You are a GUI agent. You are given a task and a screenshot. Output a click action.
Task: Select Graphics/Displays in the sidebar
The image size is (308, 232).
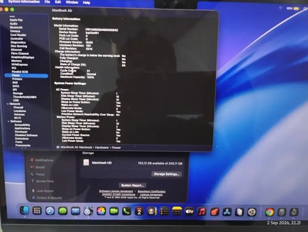22,57
